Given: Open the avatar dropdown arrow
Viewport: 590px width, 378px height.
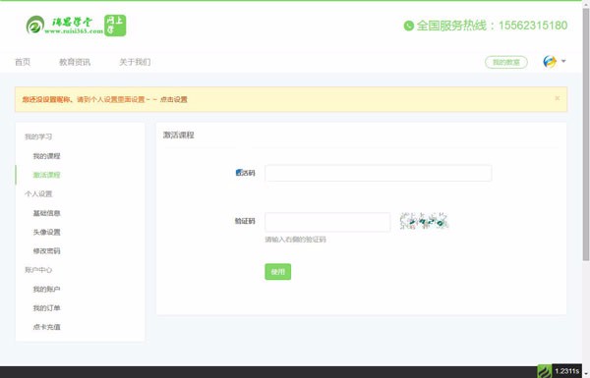Looking at the screenshot, I should [x=563, y=61].
